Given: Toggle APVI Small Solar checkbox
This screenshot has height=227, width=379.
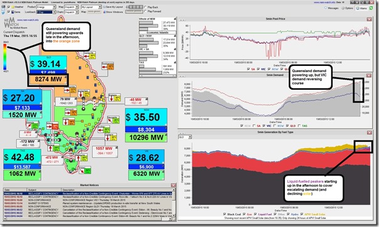Looking at the screenshot, I should pyautogui.click(x=302, y=214).
